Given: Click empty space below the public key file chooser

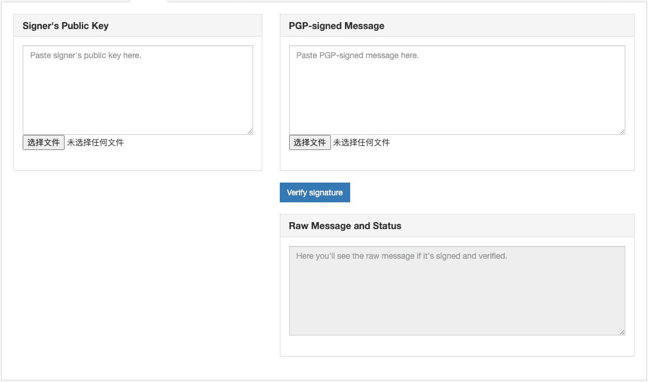Looking at the screenshot, I should 137,160.
